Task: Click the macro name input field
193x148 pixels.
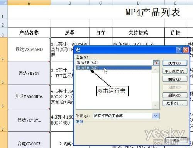Action: (115, 63)
